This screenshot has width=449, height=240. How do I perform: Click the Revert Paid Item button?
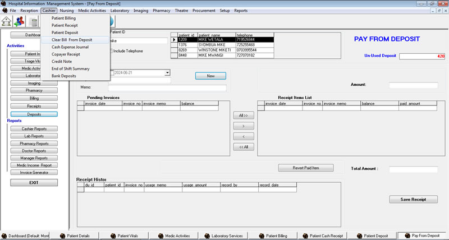tap(306, 168)
